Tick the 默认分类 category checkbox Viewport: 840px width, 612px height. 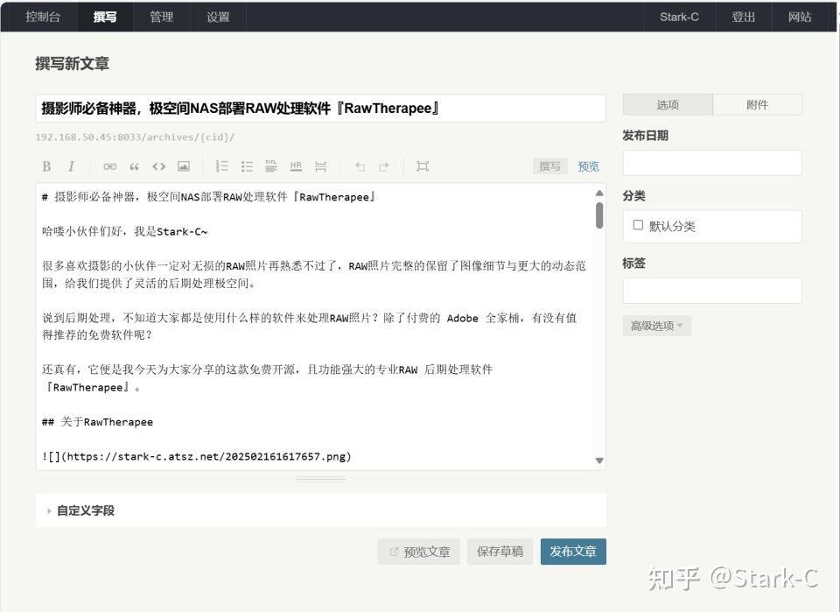638,225
